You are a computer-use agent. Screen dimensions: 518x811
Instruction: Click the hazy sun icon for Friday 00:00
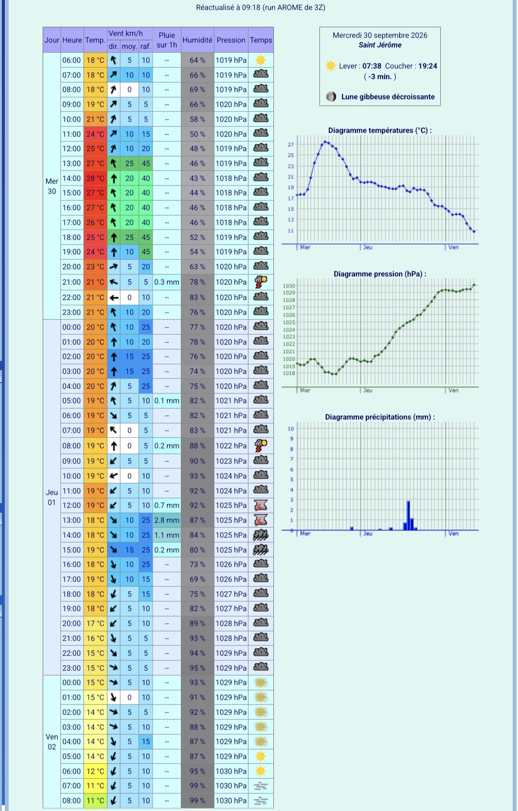click(260, 682)
